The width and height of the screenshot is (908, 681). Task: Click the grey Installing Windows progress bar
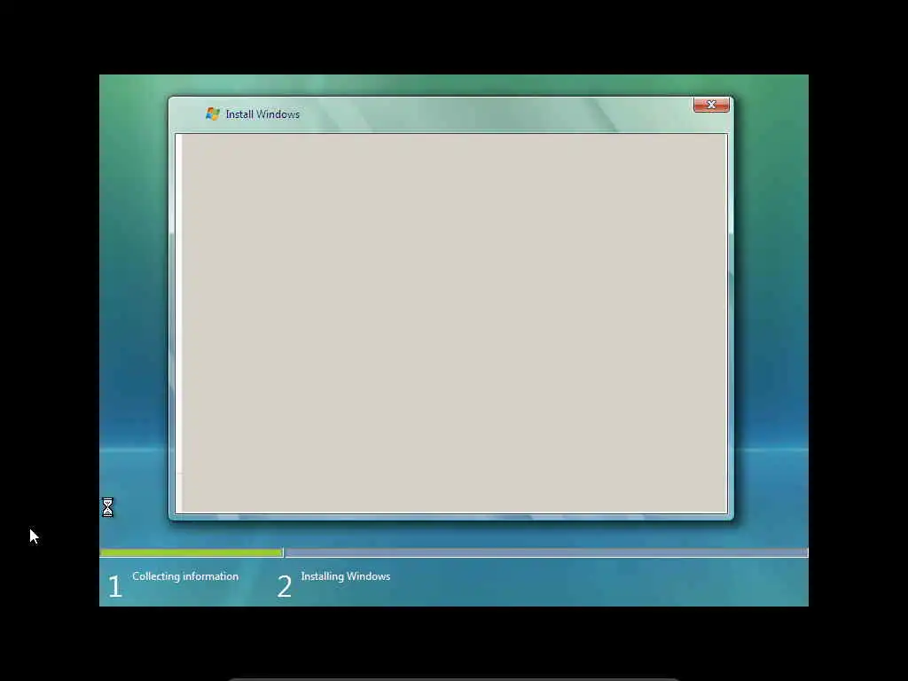(546, 553)
